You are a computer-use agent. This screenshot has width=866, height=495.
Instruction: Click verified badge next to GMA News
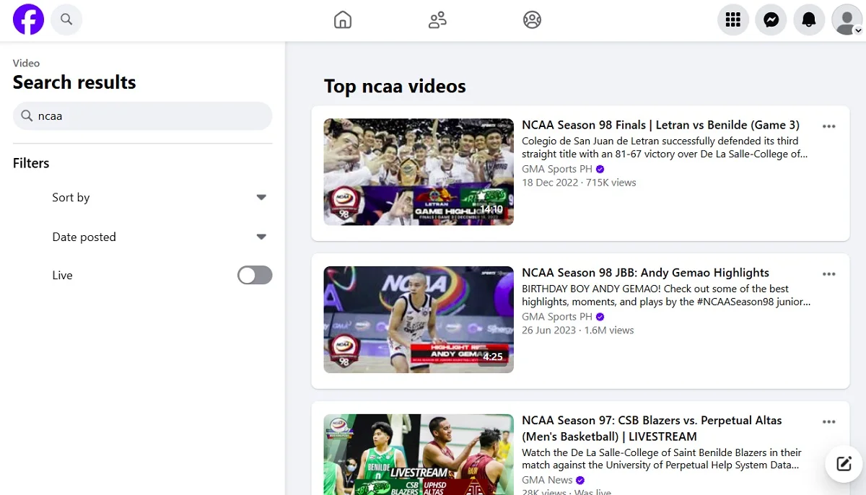(x=580, y=481)
